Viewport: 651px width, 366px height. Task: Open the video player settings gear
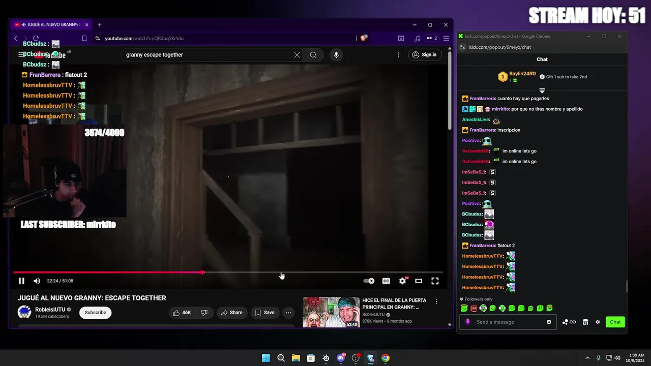coord(402,281)
